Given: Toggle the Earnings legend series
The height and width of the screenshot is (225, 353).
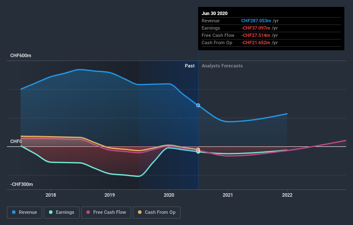Looking at the screenshot, I should 61,213.
